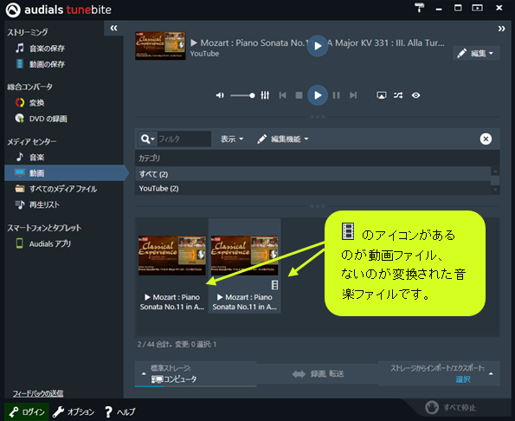Play overlay button on track title
Screen dimensions: 515x421
[x=318, y=46]
